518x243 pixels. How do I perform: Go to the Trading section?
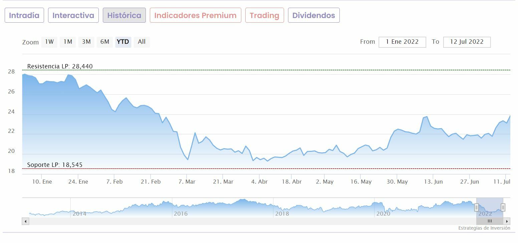click(264, 15)
